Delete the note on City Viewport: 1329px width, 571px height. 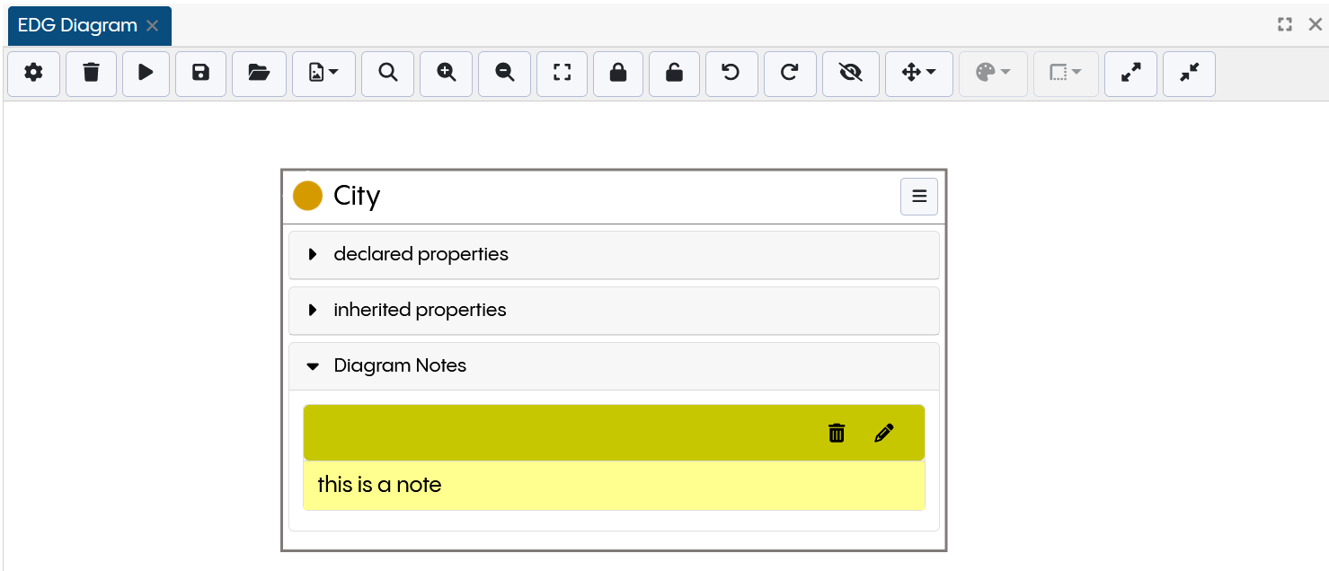(836, 433)
